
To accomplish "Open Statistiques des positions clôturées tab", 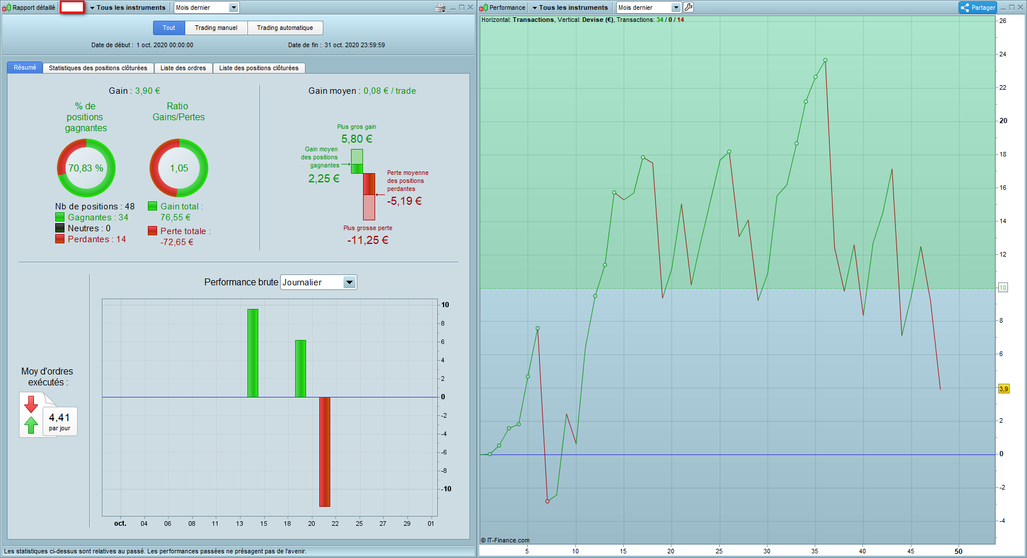I will pyautogui.click(x=98, y=68).
